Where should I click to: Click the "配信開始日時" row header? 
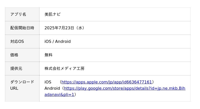tap(22, 28)
